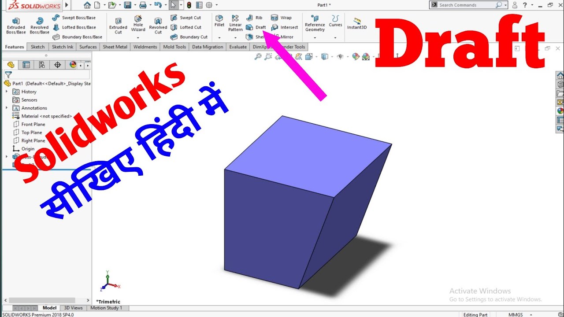Choose Swept Boss/Base

(x=74, y=18)
